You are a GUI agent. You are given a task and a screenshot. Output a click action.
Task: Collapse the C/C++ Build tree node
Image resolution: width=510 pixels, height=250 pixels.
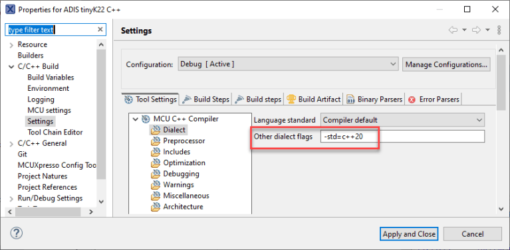click(x=11, y=67)
